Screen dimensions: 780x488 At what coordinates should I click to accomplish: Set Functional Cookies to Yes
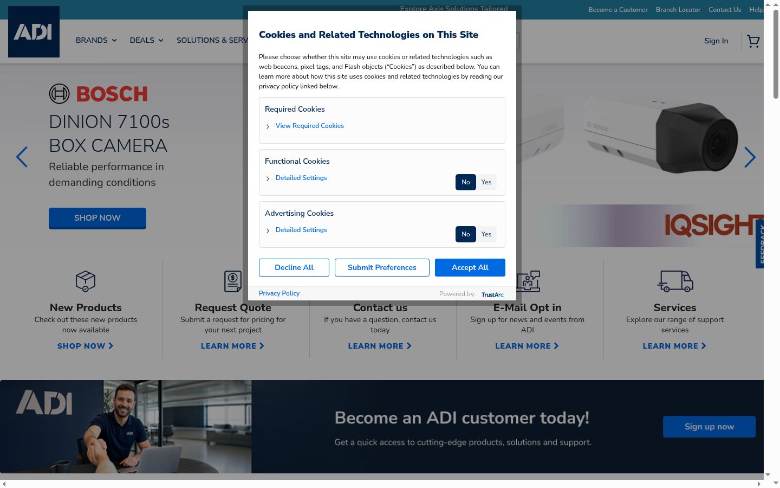[486, 182]
